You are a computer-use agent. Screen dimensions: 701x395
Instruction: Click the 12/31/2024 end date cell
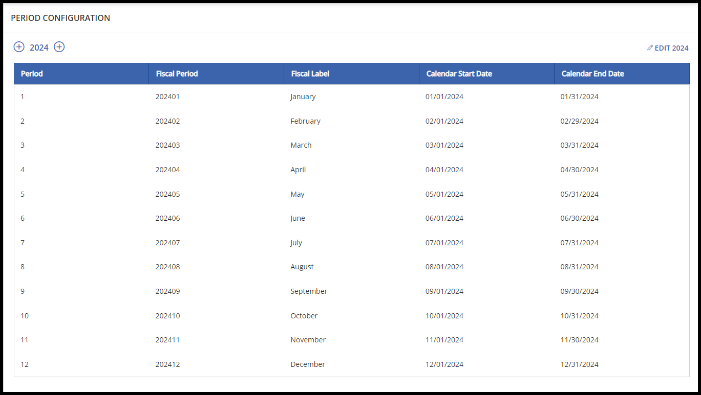click(x=579, y=364)
